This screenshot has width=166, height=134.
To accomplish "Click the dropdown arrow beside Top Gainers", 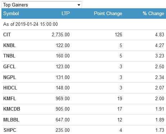I will [79, 5].
